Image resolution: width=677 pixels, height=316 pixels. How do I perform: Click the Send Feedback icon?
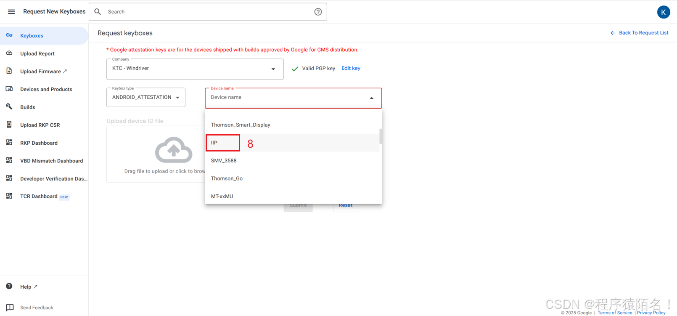[x=10, y=308]
